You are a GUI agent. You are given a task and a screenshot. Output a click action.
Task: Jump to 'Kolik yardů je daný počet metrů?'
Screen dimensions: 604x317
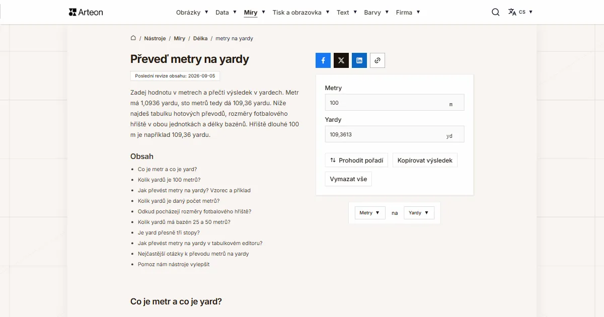pyautogui.click(x=179, y=201)
